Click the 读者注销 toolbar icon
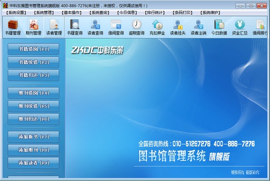 tap(198, 27)
